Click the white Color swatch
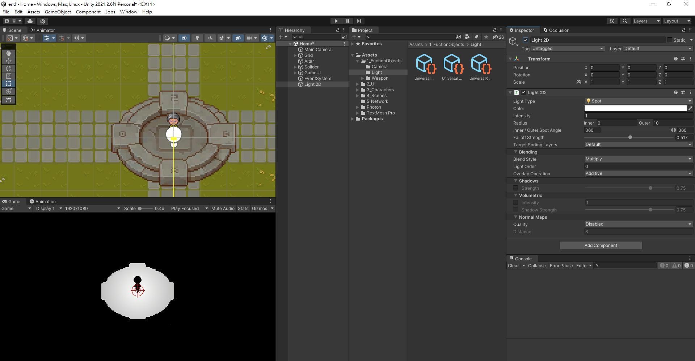Viewport: 695px width, 361px height. (x=635, y=108)
